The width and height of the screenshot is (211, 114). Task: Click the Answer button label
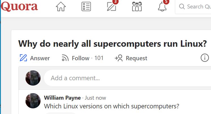point(40,58)
